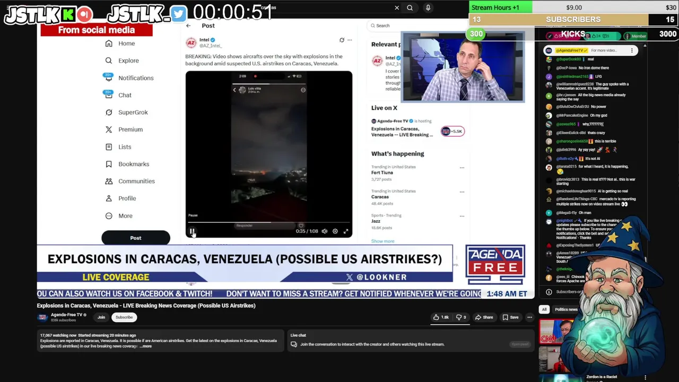Click the Live chat speech bubble icon
679x382 pixels.
[293, 344]
